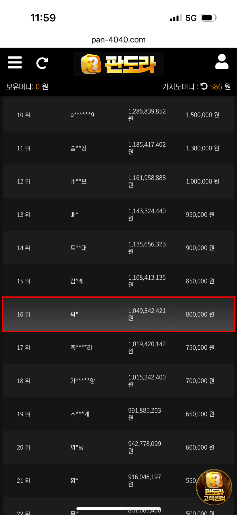Tap the 586 원 casino money amount
237x515 pixels.
(x=220, y=86)
